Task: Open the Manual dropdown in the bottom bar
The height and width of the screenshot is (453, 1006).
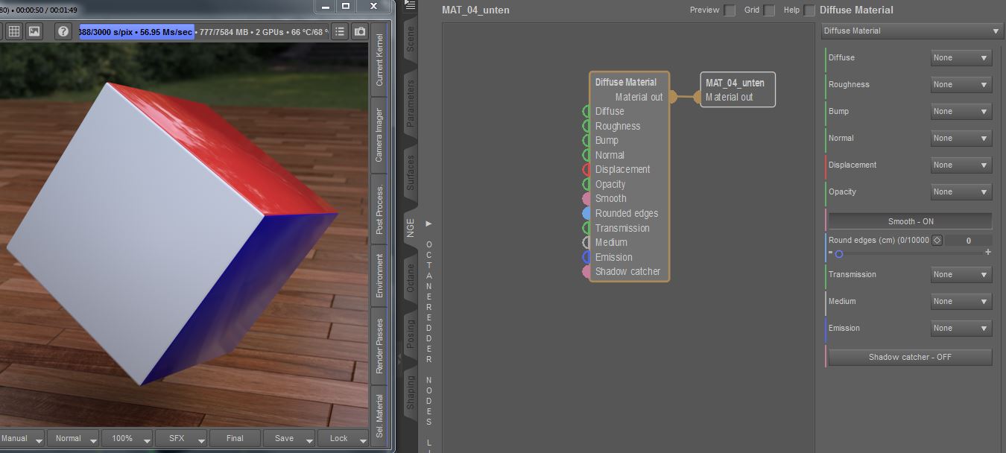Action: point(21,438)
